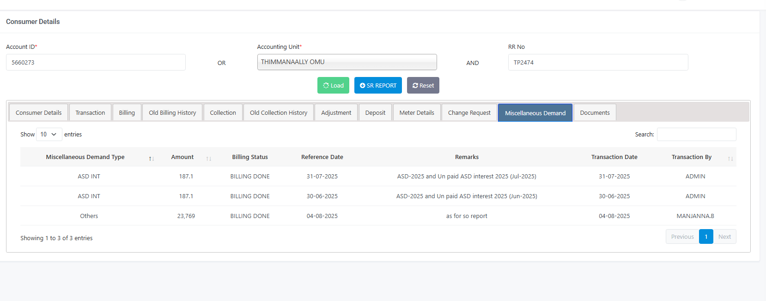Open the Transaction tab

90,112
